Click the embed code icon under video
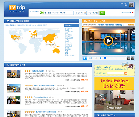This screenshot has height=117, width=139. (x=133, y=58)
